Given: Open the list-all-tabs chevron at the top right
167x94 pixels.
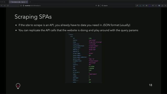Looking at the screenshot, I should [x=162, y=2].
